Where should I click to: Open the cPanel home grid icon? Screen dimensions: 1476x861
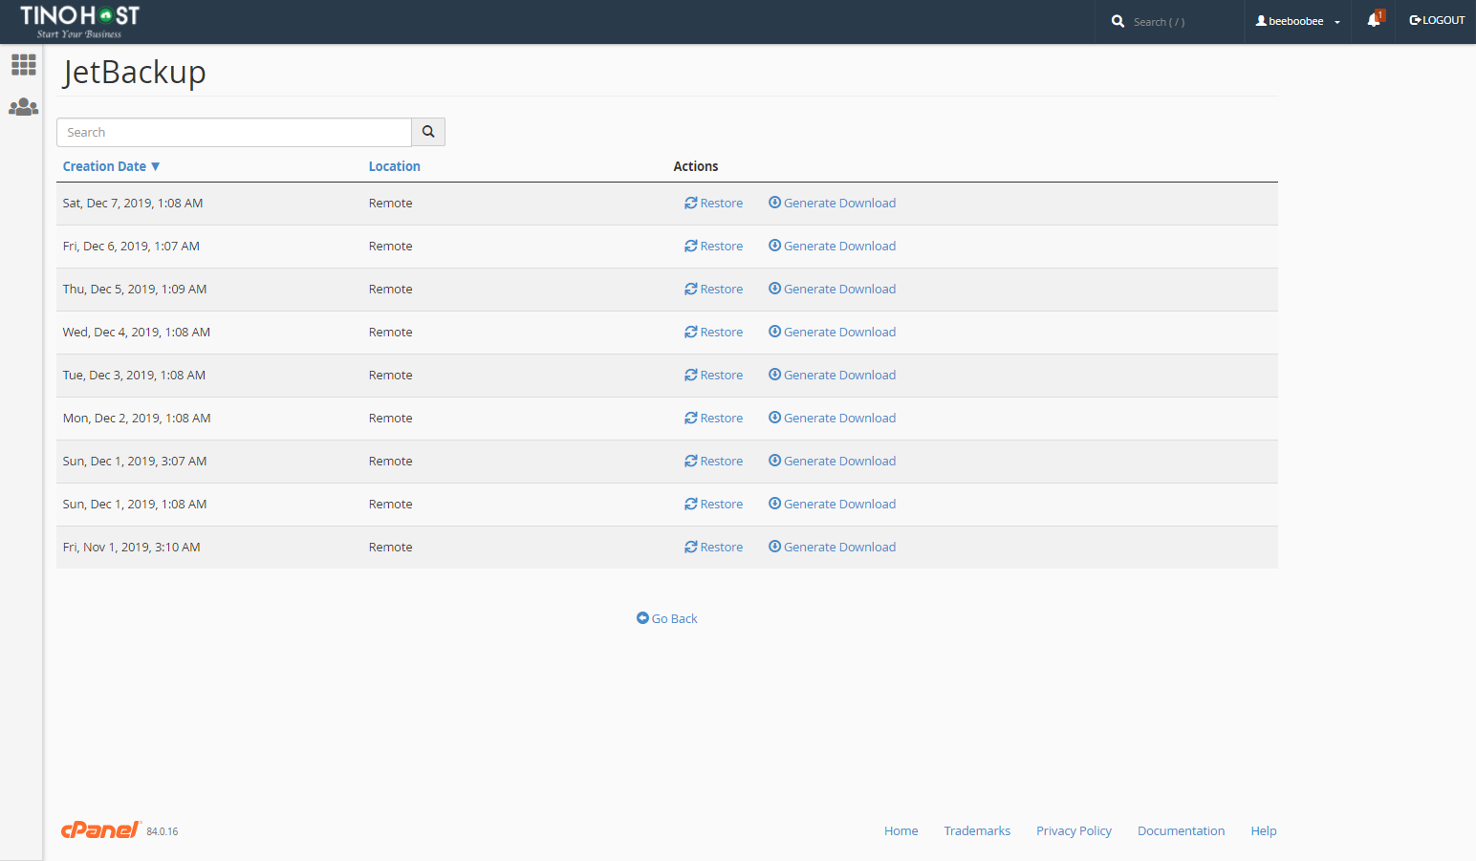24,65
